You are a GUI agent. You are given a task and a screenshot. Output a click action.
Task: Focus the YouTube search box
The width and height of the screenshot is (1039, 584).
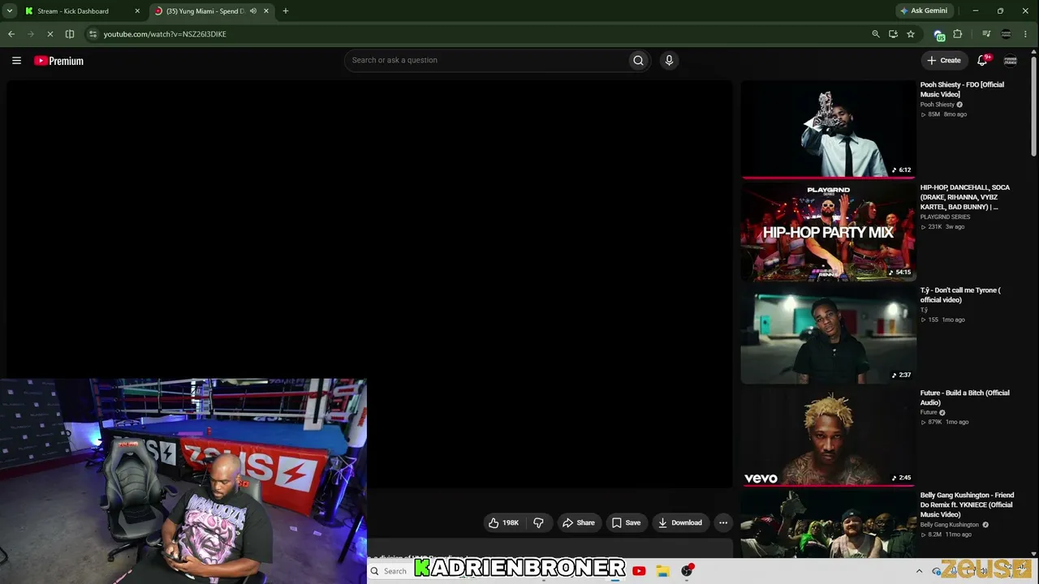485,60
